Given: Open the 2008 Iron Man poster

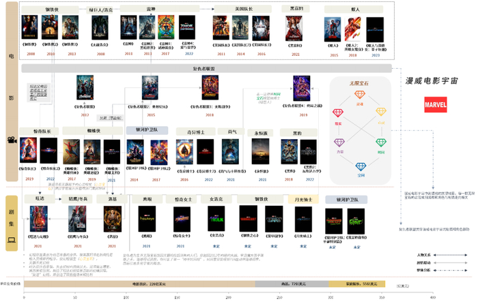Looking at the screenshot, I should pyautogui.click(x=29, y=27).
